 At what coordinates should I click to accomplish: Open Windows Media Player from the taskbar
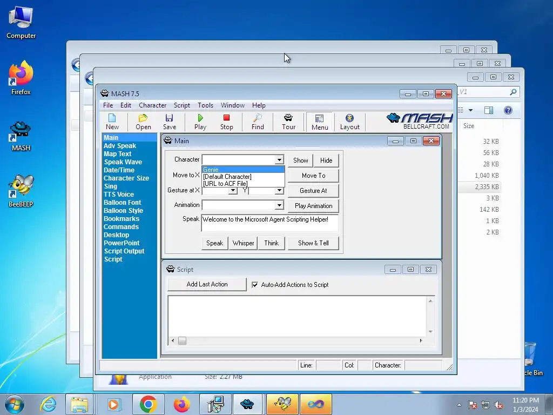click(x=113, y=404)
